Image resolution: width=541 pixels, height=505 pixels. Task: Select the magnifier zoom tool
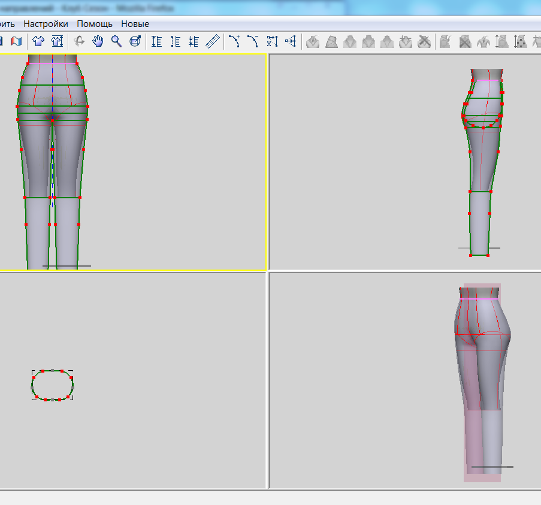click(116, 41)
